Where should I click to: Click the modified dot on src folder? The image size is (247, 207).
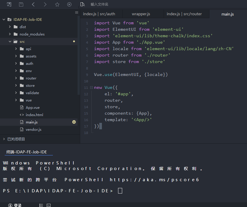(x=74, y=41)
